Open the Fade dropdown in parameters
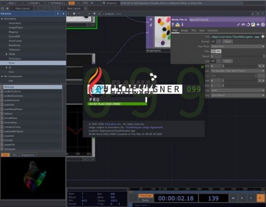This screenshot has width=266, height=207. (238, 91)
